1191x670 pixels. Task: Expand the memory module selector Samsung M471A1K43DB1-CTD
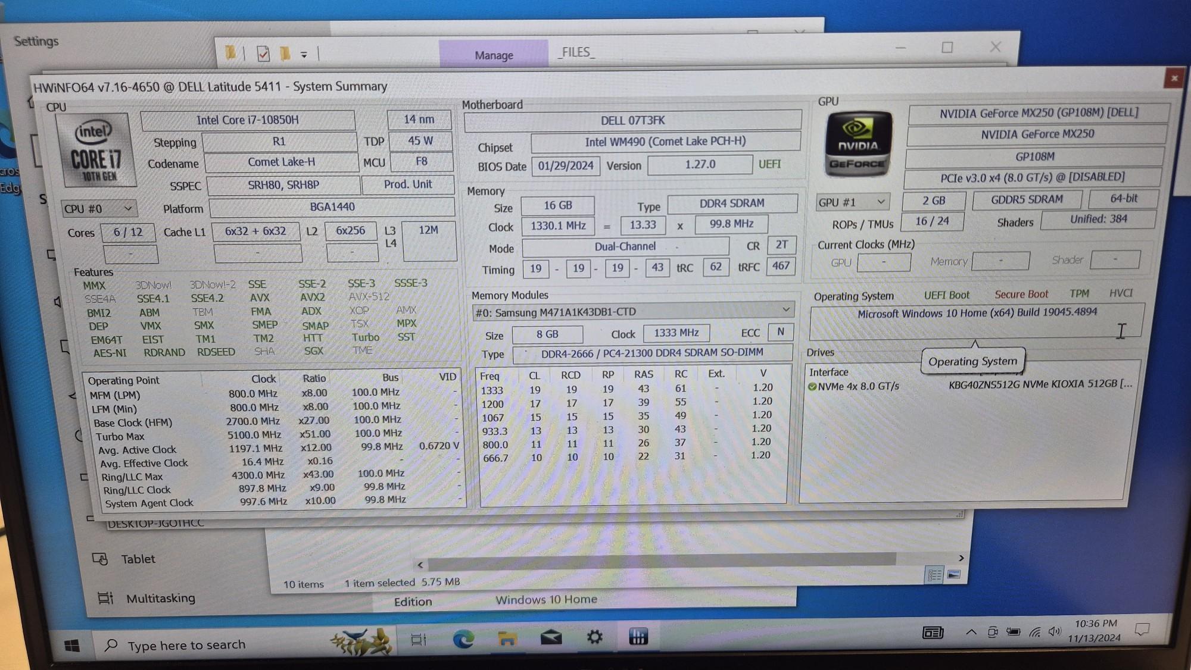click(x=632, y=311)
